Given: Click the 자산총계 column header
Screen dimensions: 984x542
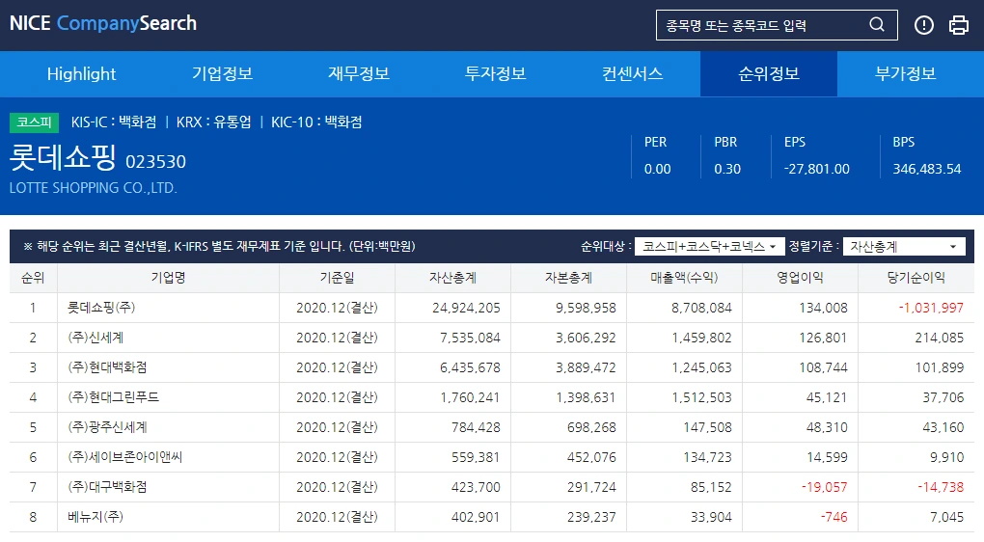Looking at the screenshot, I should (x=453, y=278).
